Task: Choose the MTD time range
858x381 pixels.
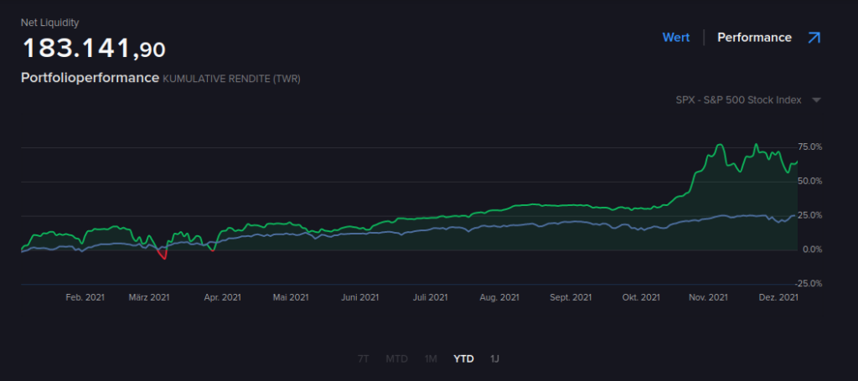Action: point(396,358)
